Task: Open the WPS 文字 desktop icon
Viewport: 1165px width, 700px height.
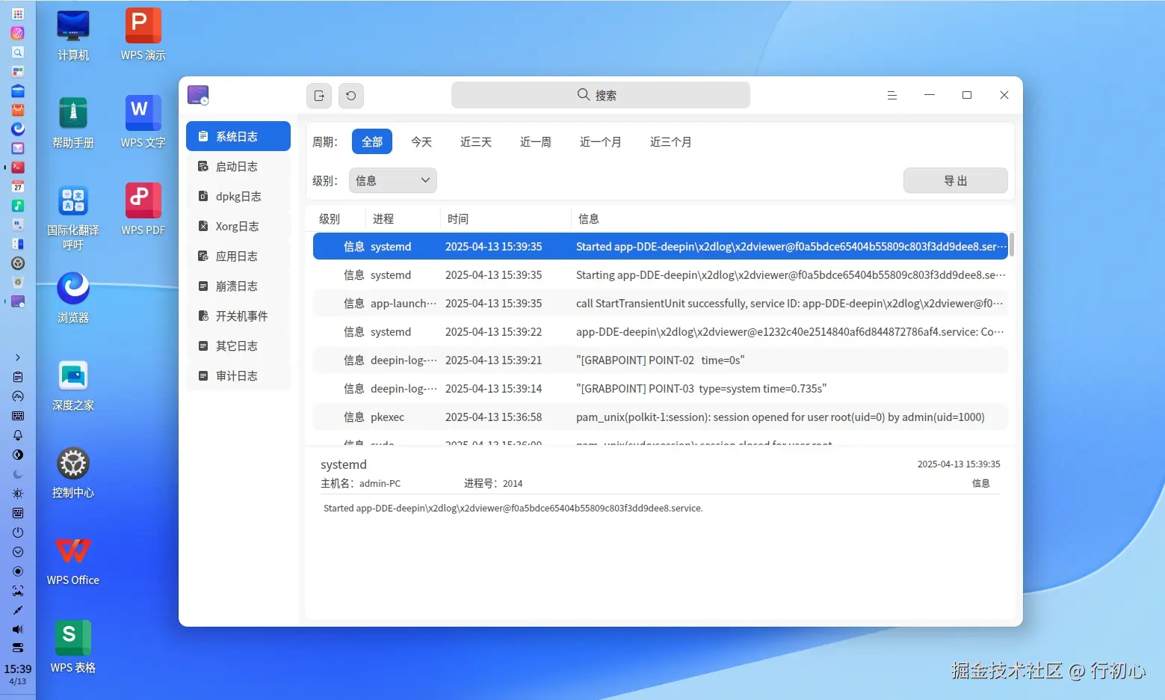Action: (143, 123)
